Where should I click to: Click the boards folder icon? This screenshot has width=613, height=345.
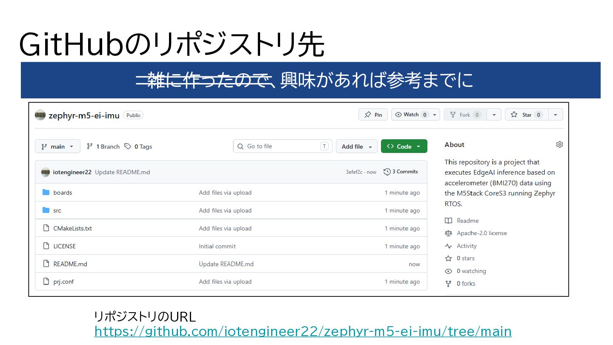pos(46,193)
